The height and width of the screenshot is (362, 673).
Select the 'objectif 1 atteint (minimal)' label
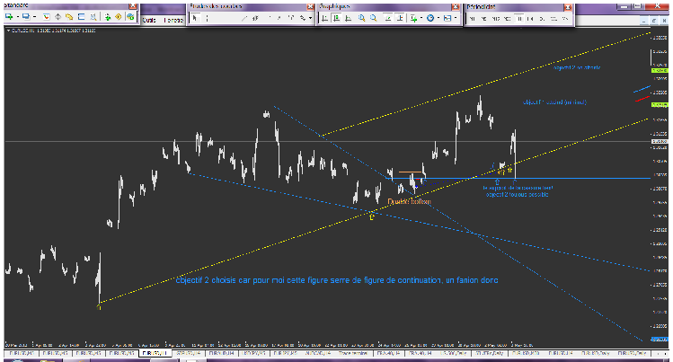554,102
